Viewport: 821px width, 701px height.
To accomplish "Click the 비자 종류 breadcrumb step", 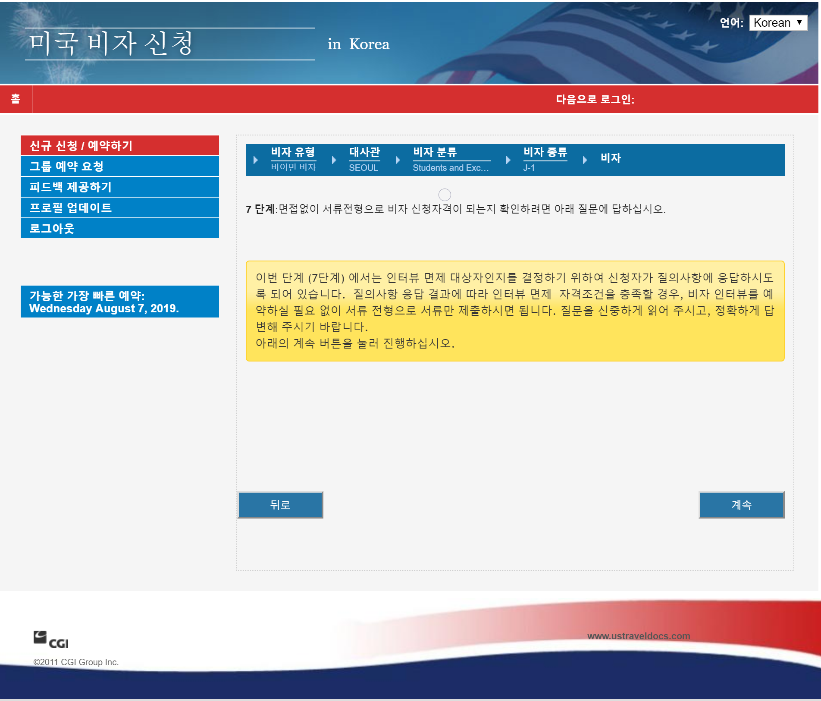I will click(x=545, y=152).
